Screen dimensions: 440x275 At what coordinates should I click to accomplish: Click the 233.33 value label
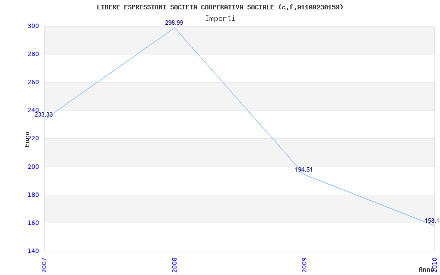pos(43,115)
